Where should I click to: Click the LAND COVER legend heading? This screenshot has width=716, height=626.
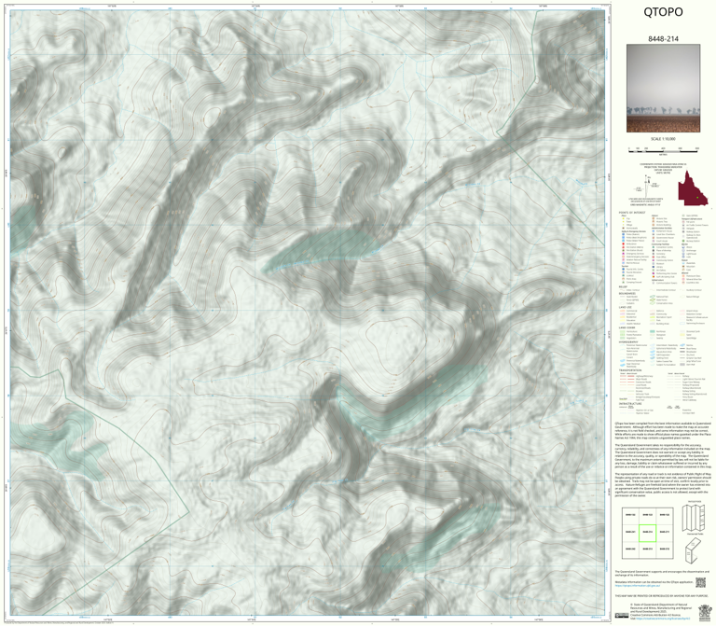tap(626, 327)
